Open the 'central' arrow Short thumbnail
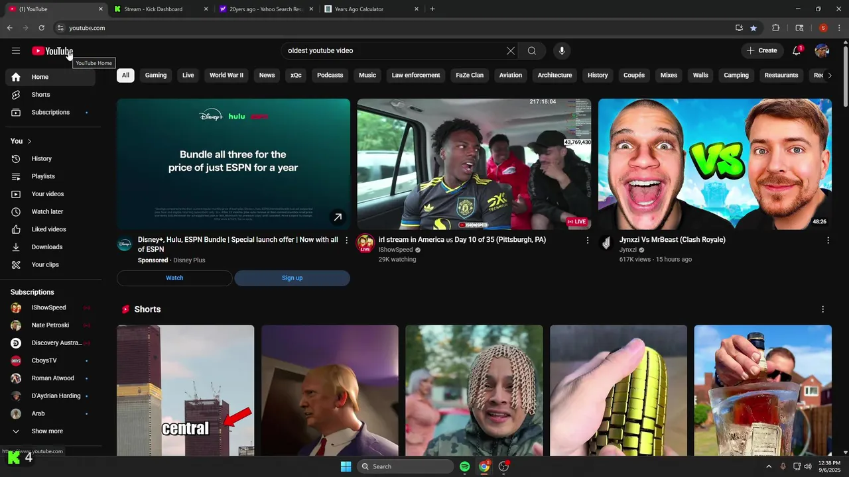 click(185, 391)
